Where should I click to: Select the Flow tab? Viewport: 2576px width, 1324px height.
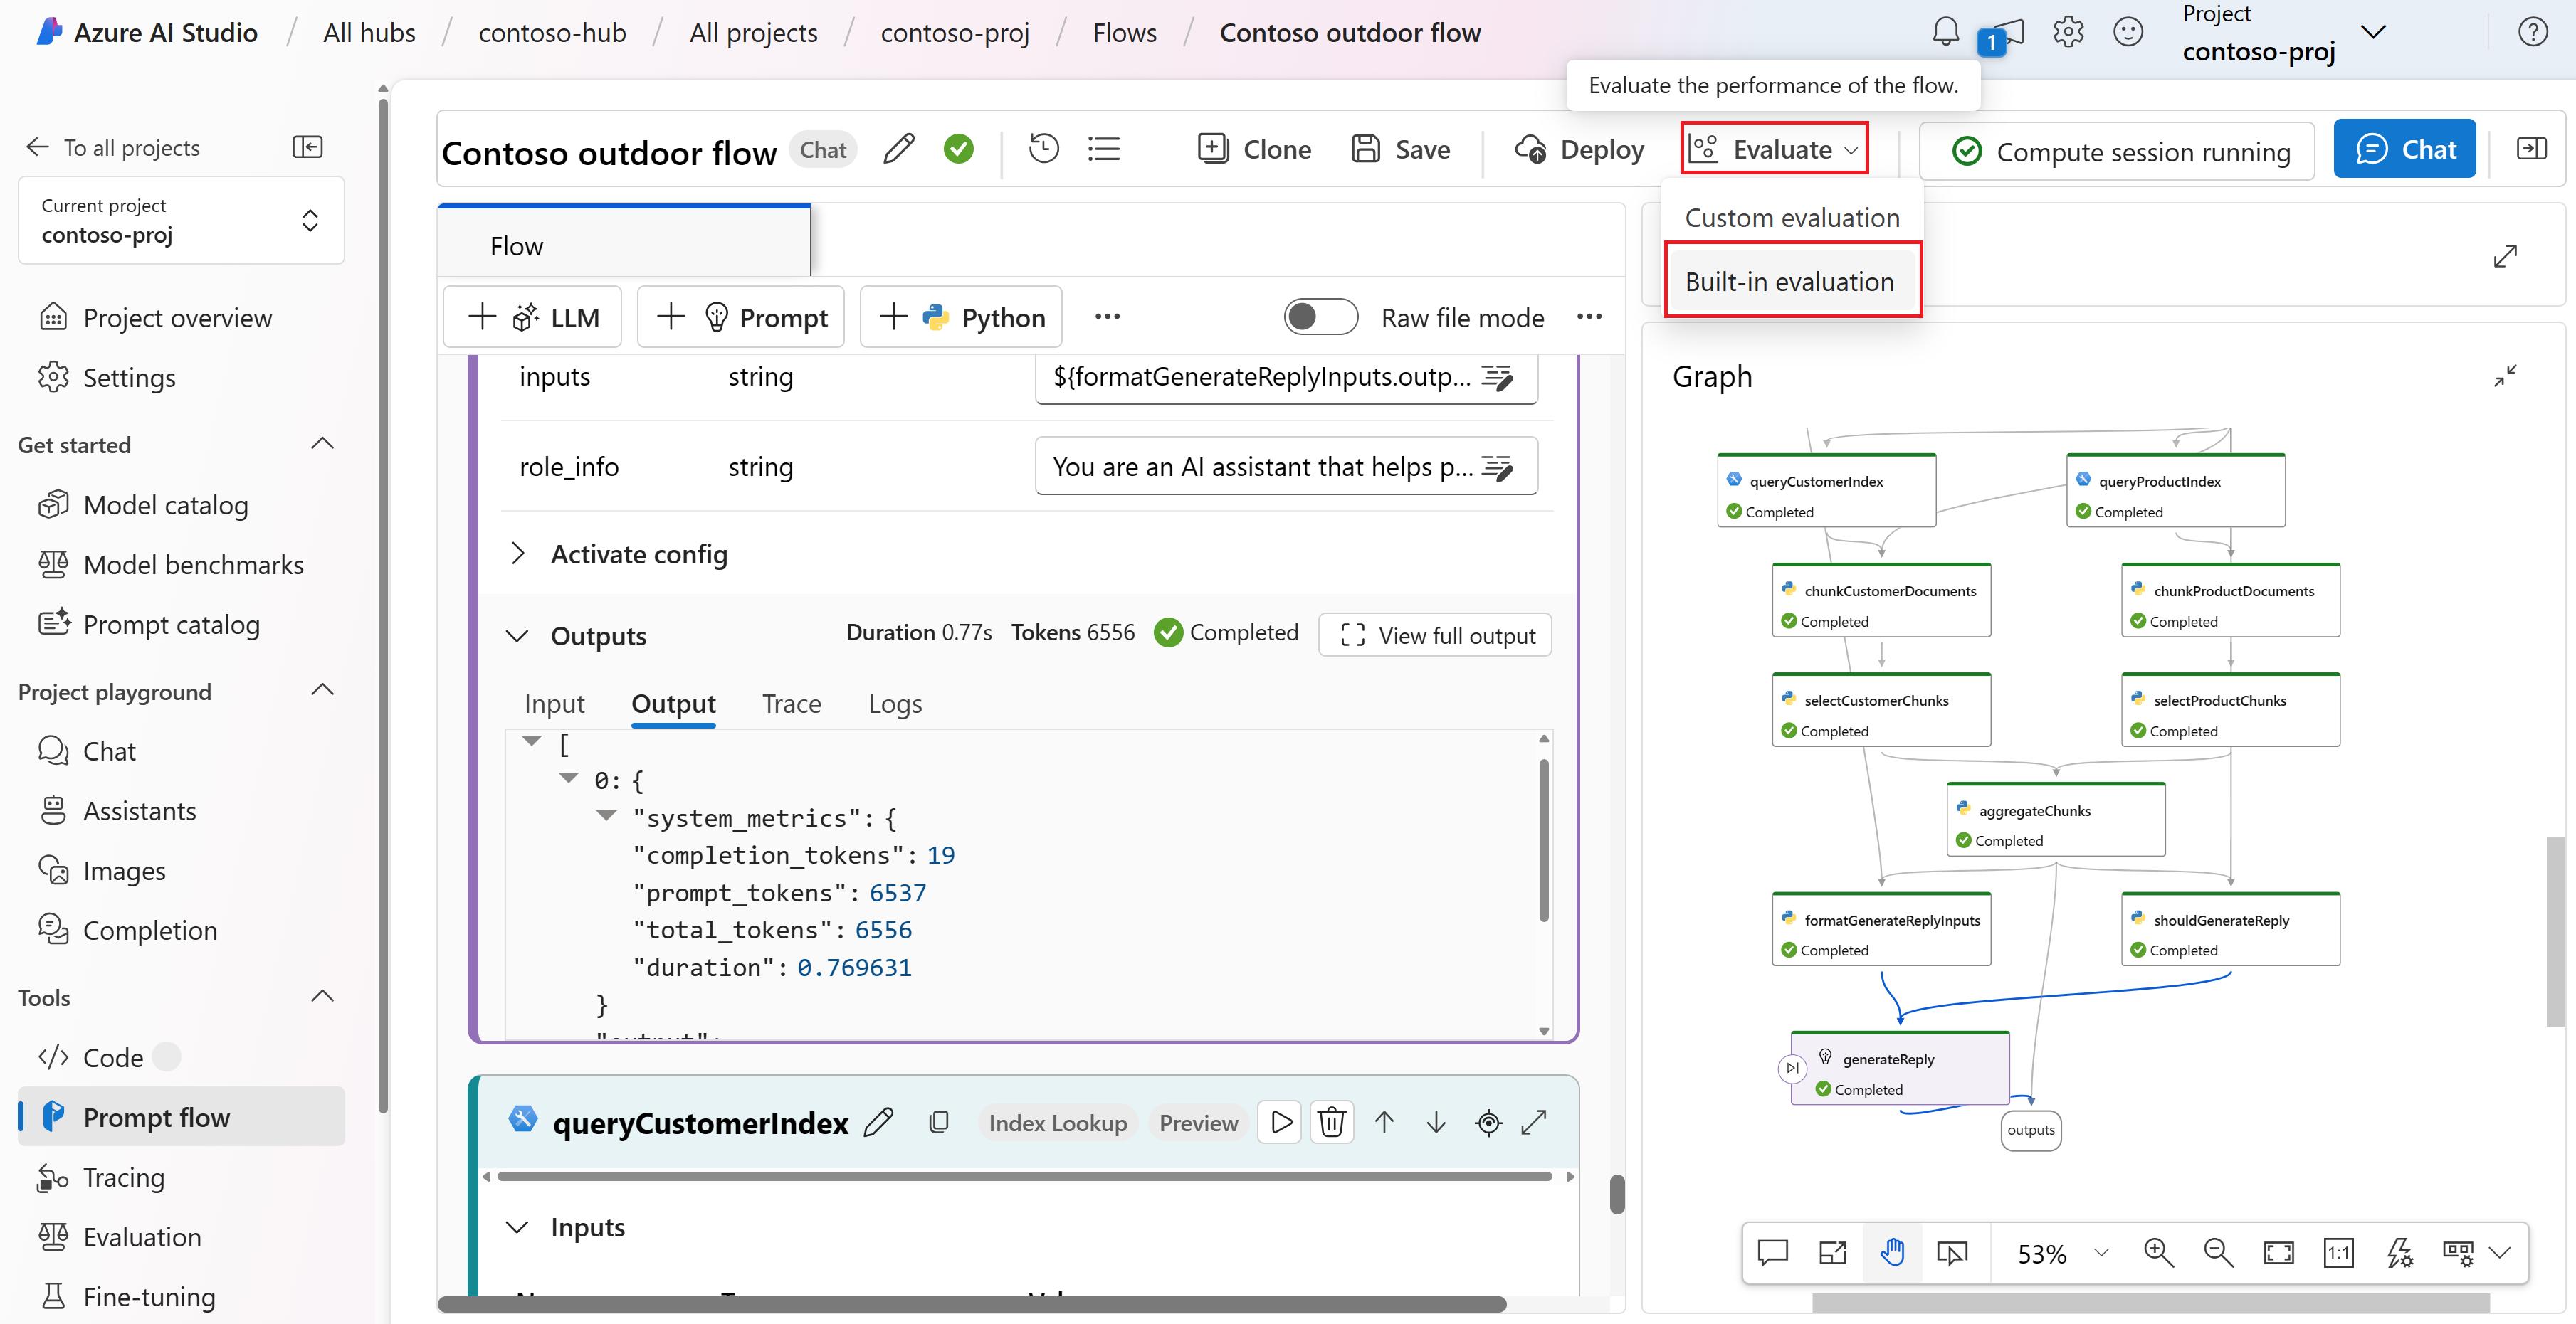[x=624, y=242]
